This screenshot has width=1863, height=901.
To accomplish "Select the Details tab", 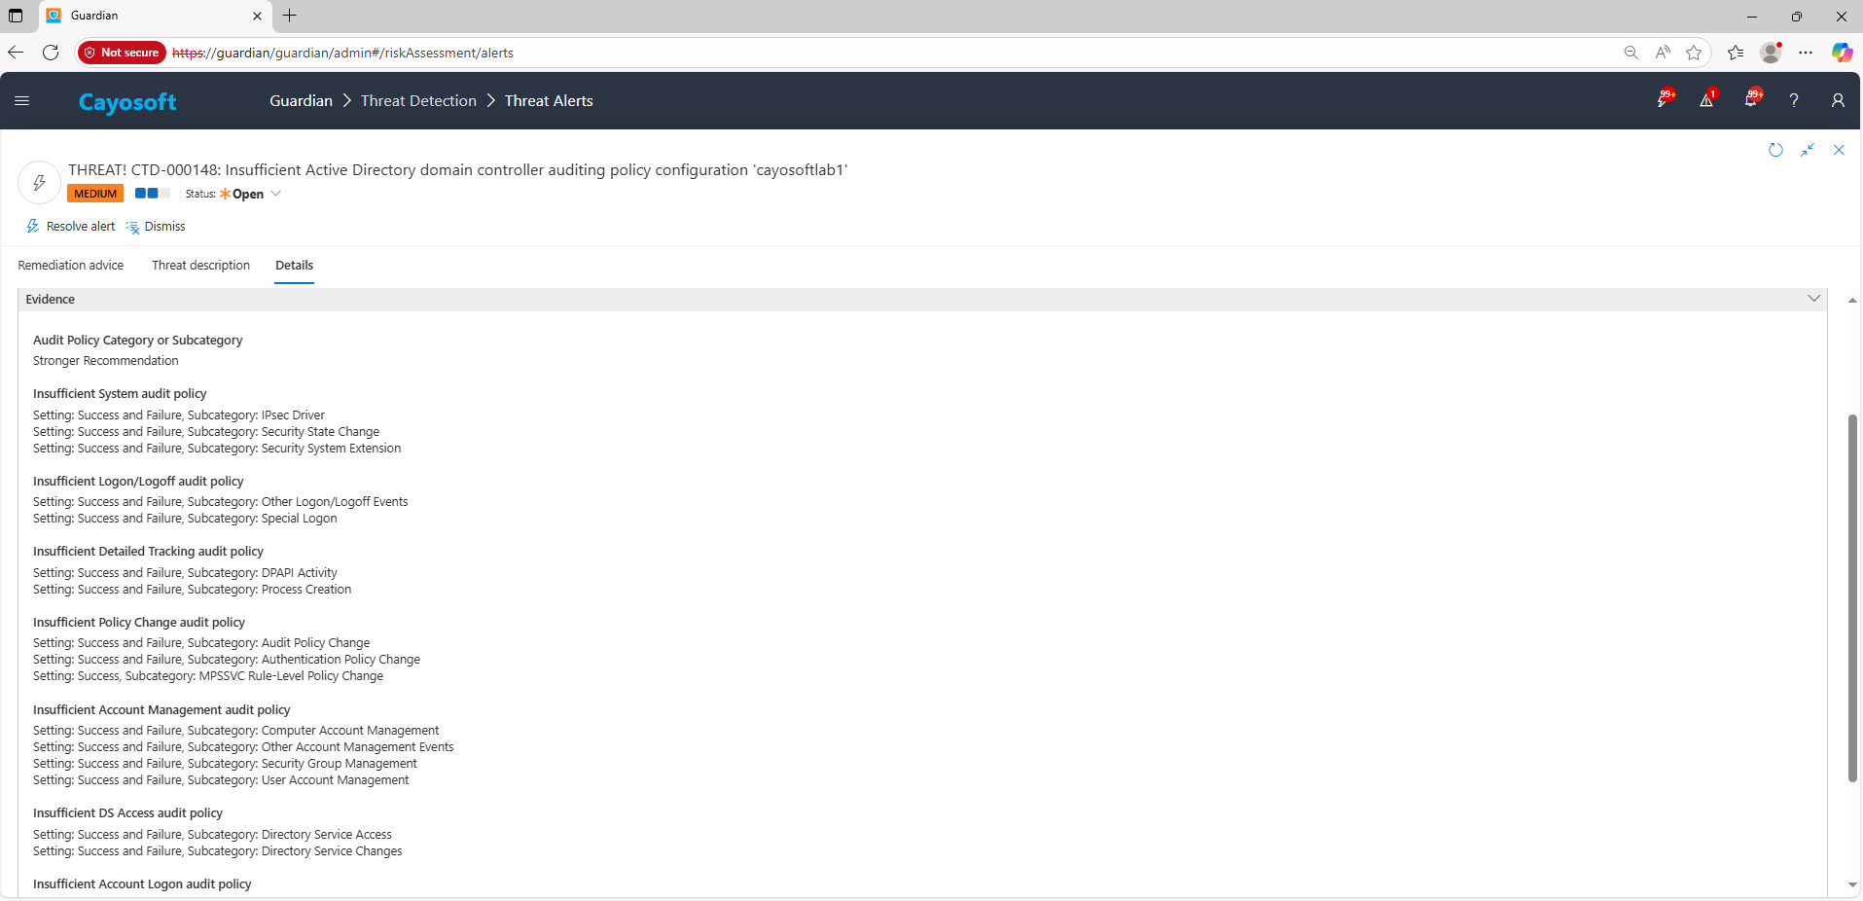I will click(294, 266).
